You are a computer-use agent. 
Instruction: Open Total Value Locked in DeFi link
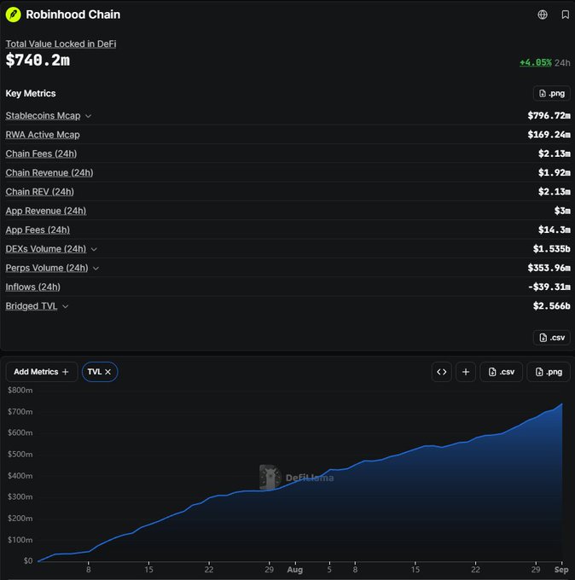click(x=61, y=43)
